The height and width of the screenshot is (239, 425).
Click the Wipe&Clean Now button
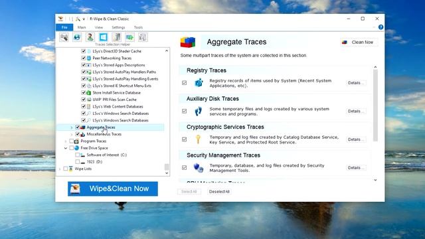(113, 189)
